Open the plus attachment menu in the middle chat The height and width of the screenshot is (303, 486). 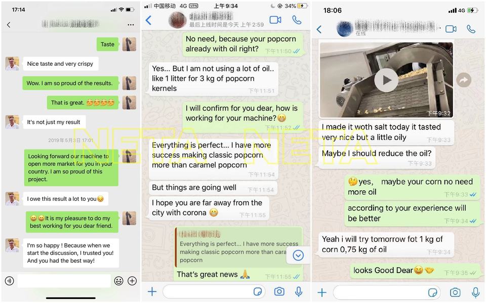pyautogui.click(x=152, y=291)
